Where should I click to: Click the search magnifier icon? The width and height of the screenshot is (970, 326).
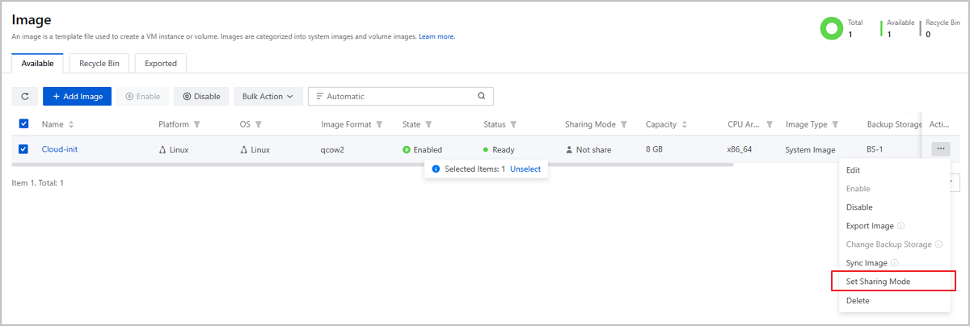pyautogui.click(x=481, y=96)
